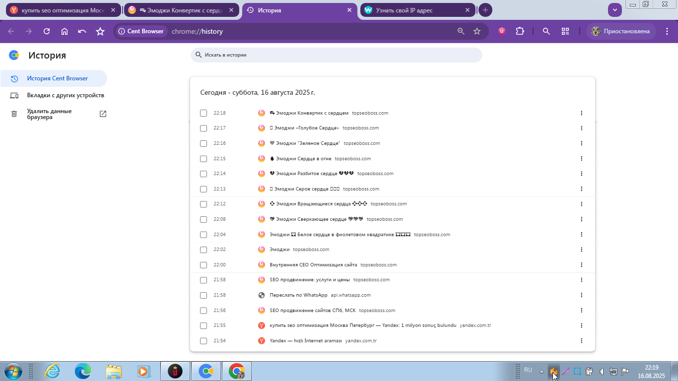The width and height of the screenshot is (678, 381).
Task: Open the browser three-dot menu
Action: click(x=667, y=31)
